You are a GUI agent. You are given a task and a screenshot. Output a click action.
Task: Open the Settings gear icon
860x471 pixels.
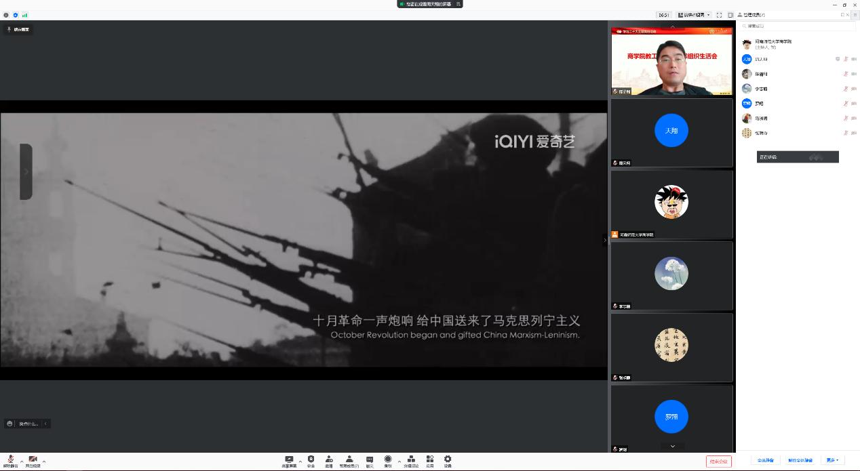click(448, 460)
